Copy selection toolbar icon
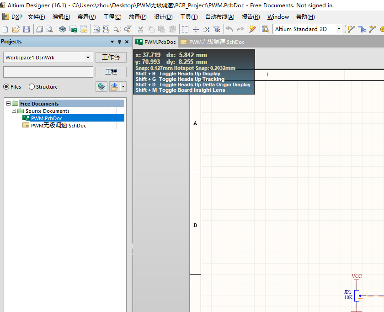384x312 pixels. [x=151, y=29]
